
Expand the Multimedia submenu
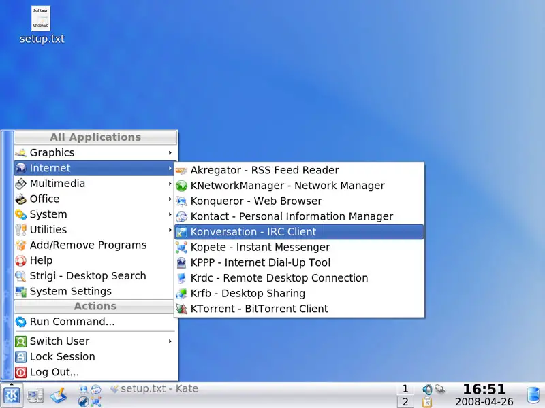(95, 184)
